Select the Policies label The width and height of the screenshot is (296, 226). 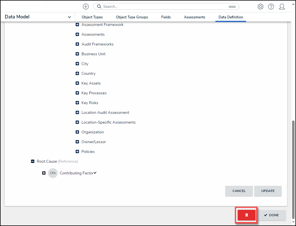pyautogui.click(x=88, y=152)
